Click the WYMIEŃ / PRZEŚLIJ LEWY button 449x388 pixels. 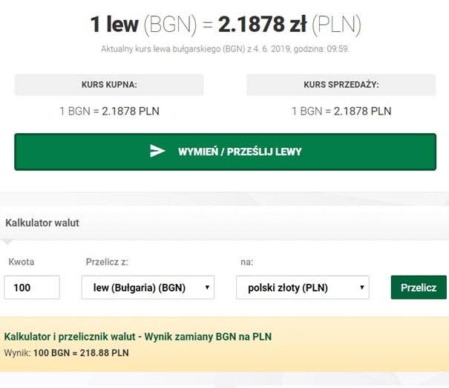(225, 152)
